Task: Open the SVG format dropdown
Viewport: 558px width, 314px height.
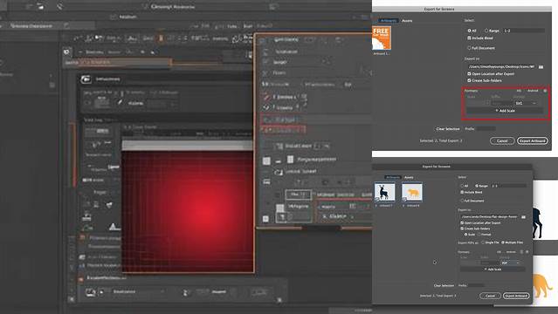Action: pyautogui.click(x=526, y=103)
